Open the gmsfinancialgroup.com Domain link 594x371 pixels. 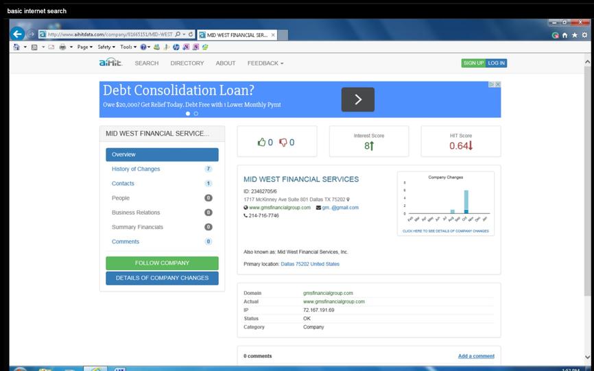point(328,293)
